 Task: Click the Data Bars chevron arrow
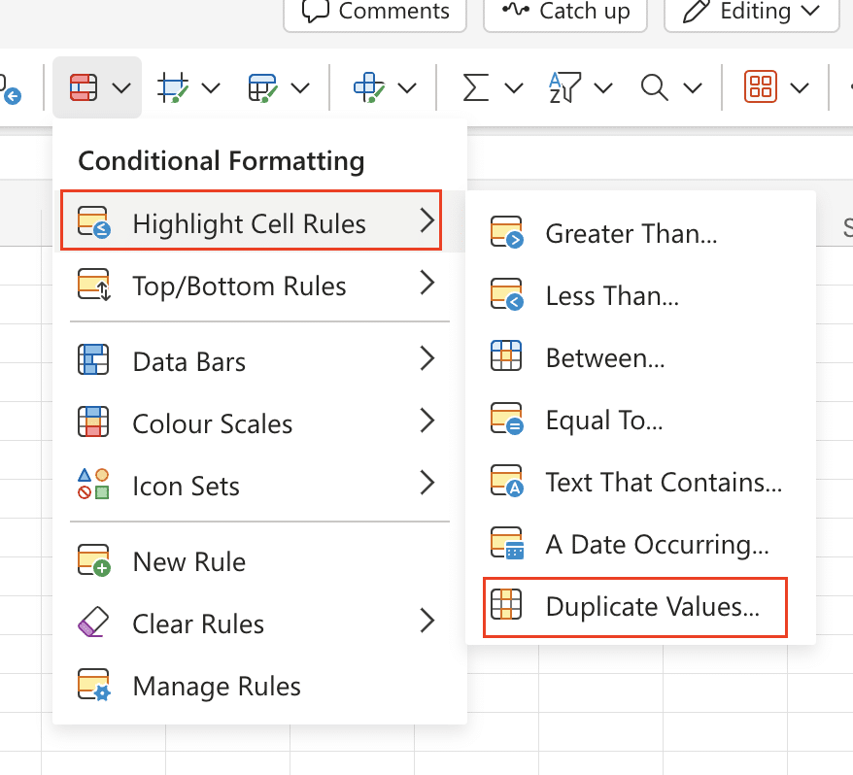427,358
